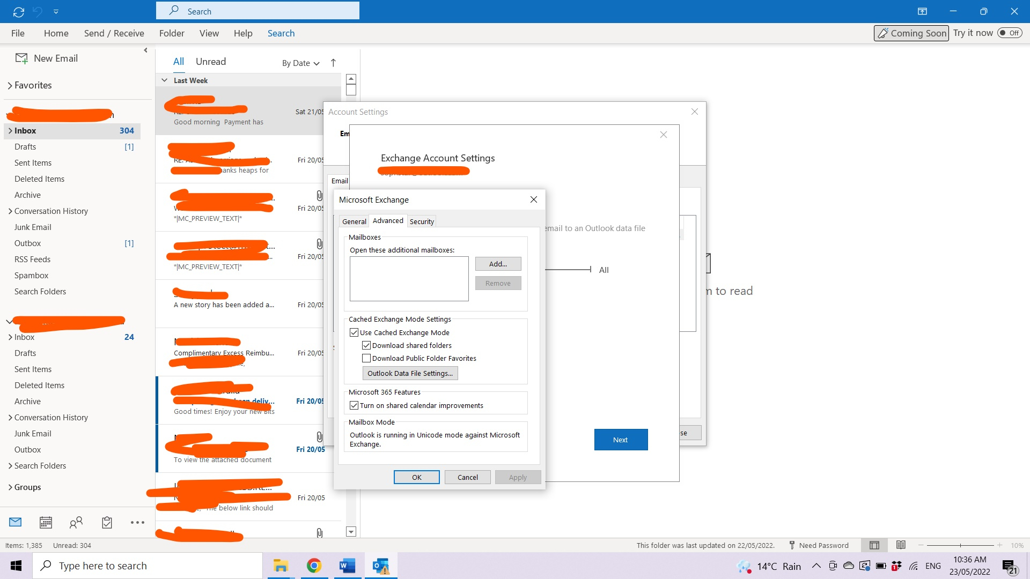Click OK in Microsoft Exchange dialog
Image resolution: width=1030 pixels, height=579 pixels.
click(x=417, y=477)
